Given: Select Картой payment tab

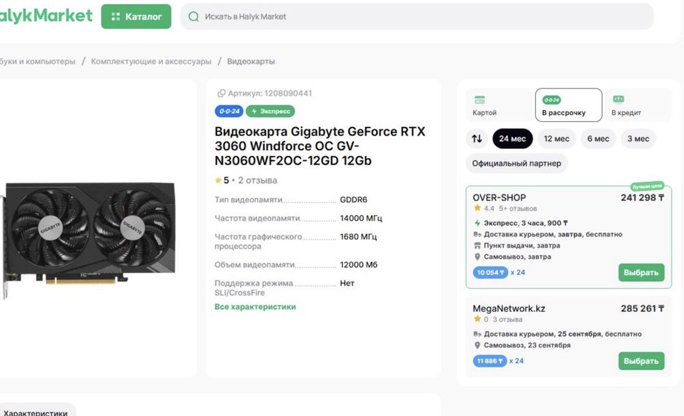Looking at the screenshot, I should click(499, 105).
